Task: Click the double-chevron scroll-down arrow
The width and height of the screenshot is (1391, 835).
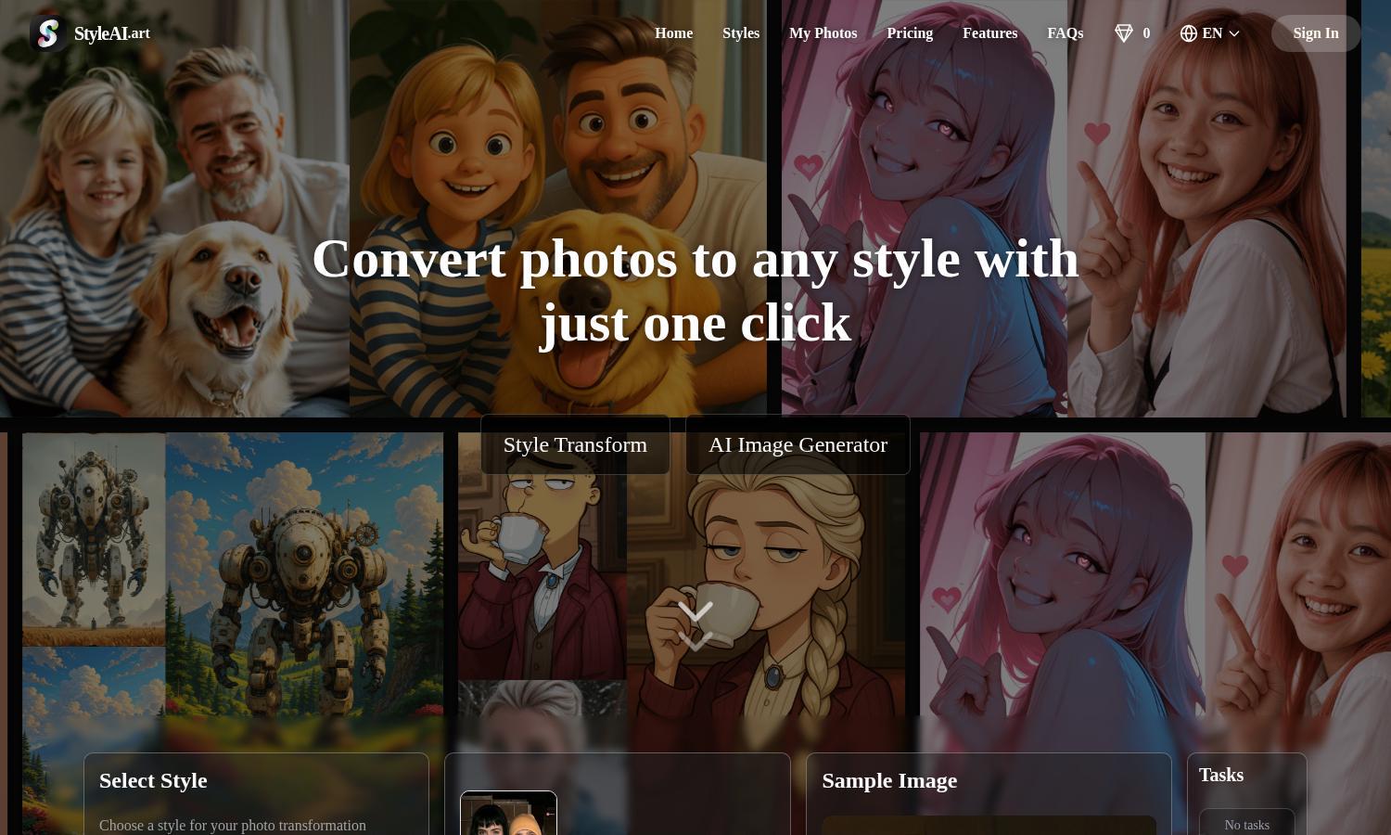Action: [695, 626]
